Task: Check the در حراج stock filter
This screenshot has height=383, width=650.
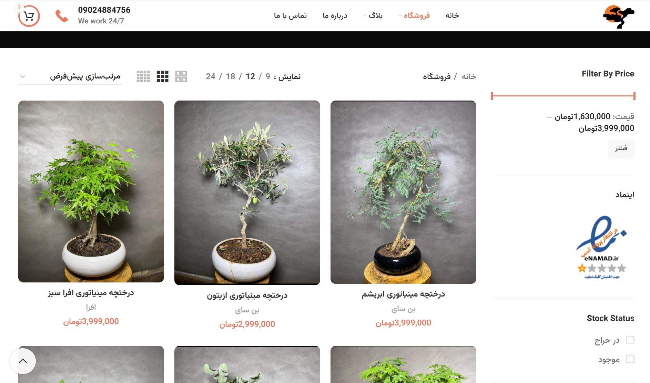Action: click(630, 340)
